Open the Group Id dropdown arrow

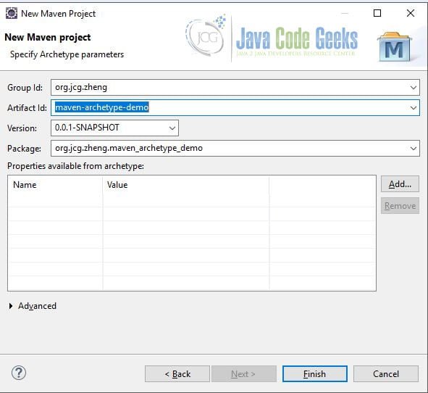pos(414,88)
